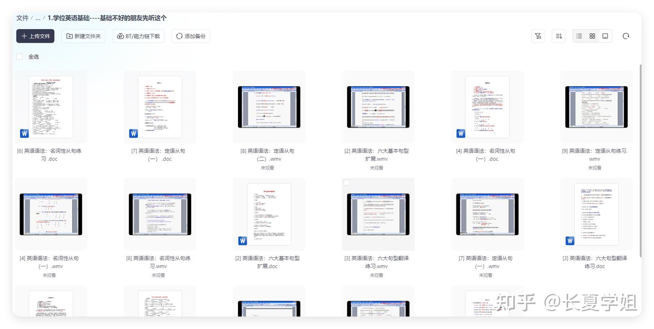Click Word icon on [6] 名词性从句练习 .doc
The image size is (654, 329).
(x=25, y=133)
